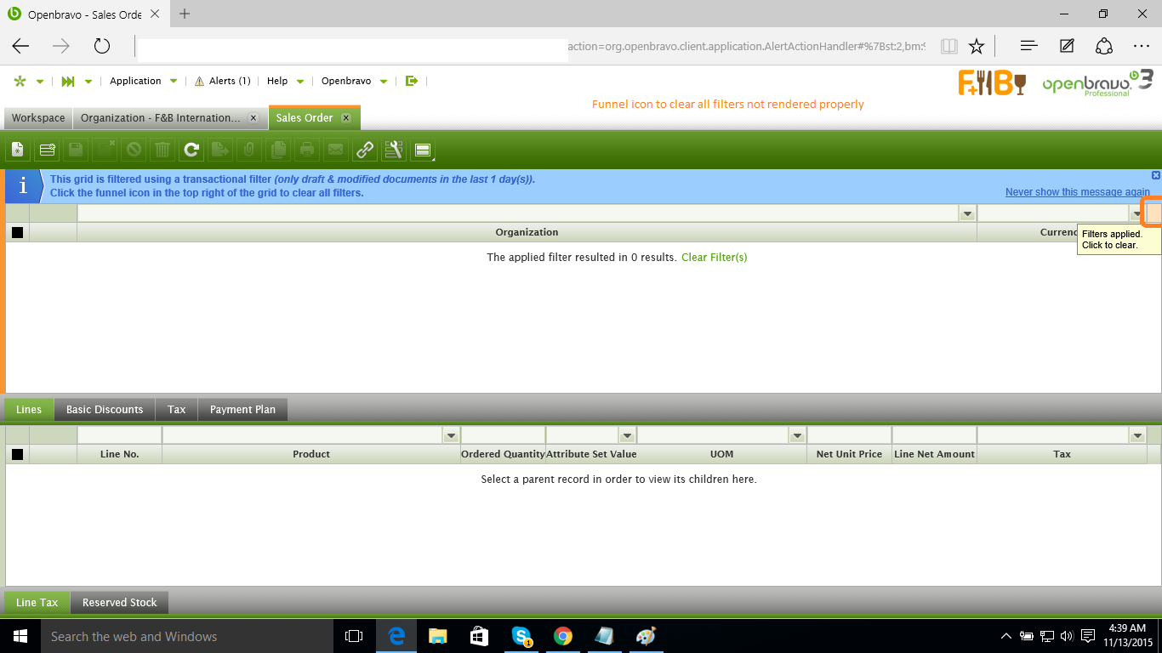
Task: Click the Clear Filter(s) link
Action: (x=715, y=257)
